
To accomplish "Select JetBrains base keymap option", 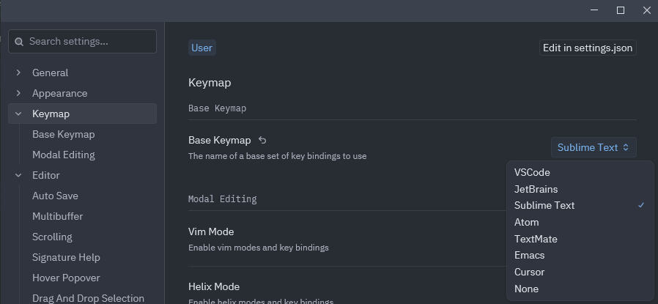I will coord(536,189).
